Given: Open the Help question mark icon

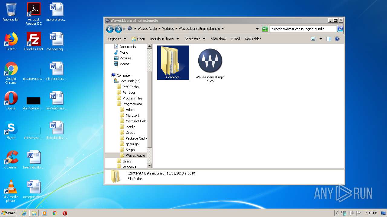Looking at the screenshot, I should coord(337,39).
